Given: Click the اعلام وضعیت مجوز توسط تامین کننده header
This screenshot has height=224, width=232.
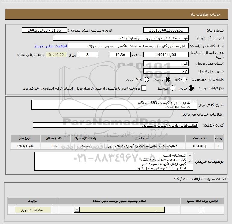Looking at the screenshot, I should [119, 201].
